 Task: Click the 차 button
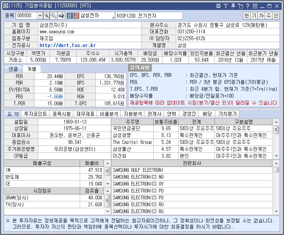click(x=261, y=16)
